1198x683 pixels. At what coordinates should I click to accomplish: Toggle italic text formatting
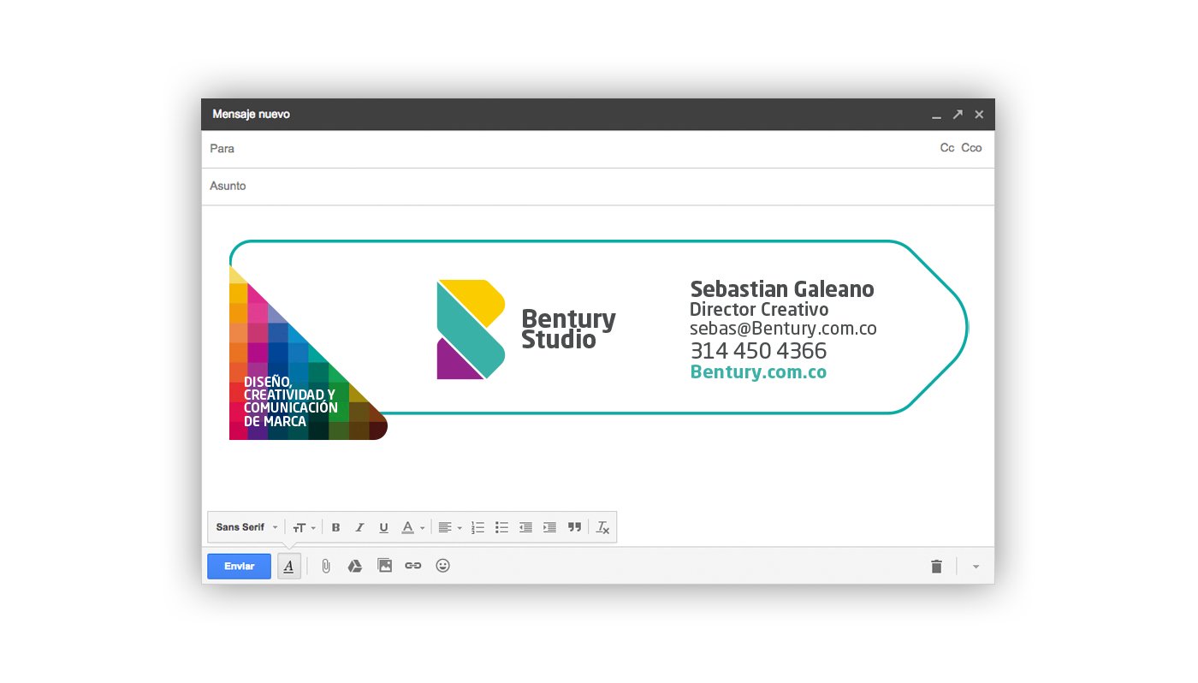click(x=359, y=527)
